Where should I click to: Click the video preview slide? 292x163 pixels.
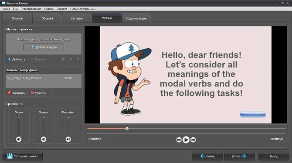click(x=186, y=75)
